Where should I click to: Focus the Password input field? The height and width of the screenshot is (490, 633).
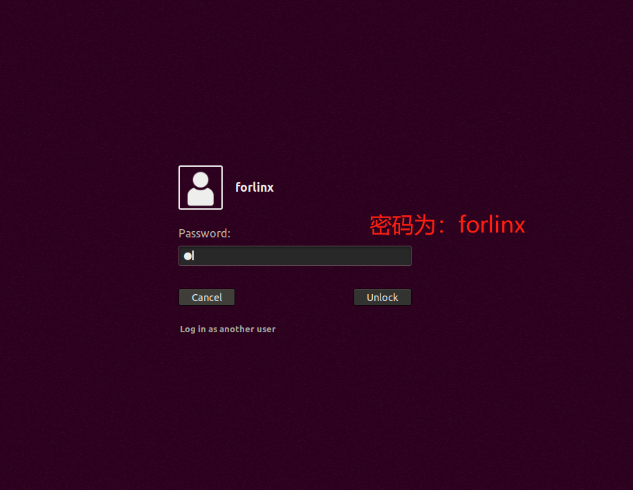click(295, 255)
